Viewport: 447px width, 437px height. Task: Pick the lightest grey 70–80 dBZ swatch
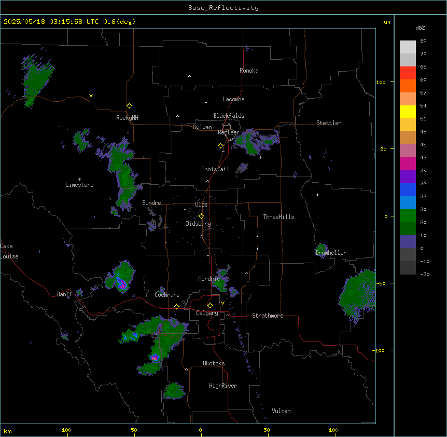coord(408,47)
